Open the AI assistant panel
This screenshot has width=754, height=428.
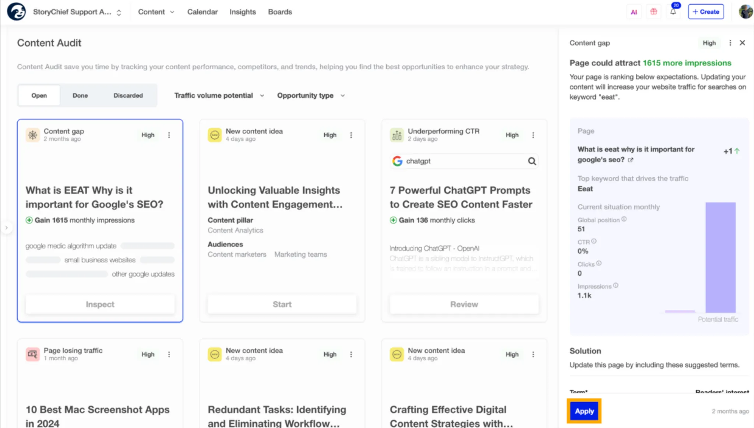click(634, 11)
